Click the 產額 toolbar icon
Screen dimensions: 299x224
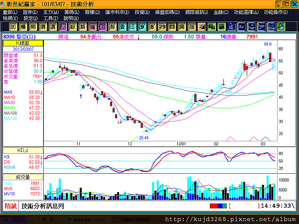point(172,27)
